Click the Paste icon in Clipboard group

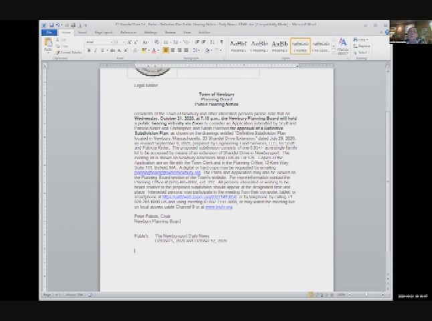point(48,45)
